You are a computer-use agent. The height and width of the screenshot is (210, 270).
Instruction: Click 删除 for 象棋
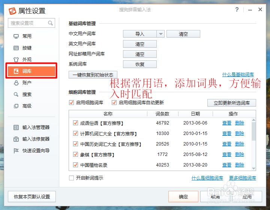click(x=240, y=154)
